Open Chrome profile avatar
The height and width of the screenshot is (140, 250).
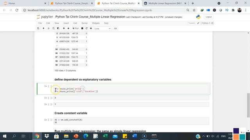pos(239,10)
